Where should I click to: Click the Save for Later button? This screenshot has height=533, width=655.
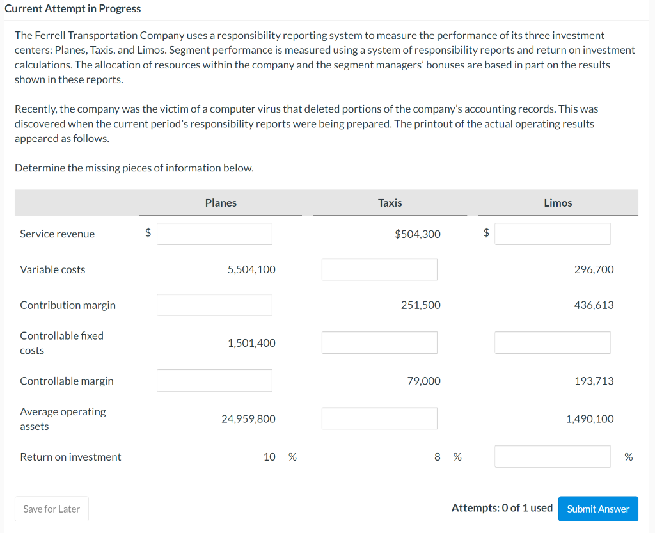52,509
